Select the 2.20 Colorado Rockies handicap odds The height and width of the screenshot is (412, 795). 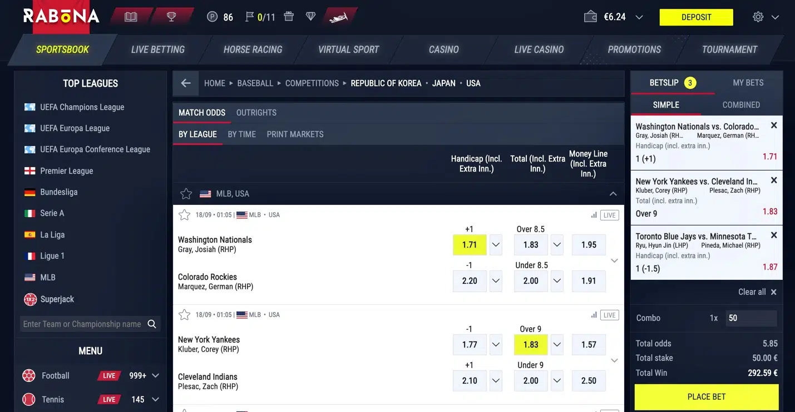click(470, 281)
